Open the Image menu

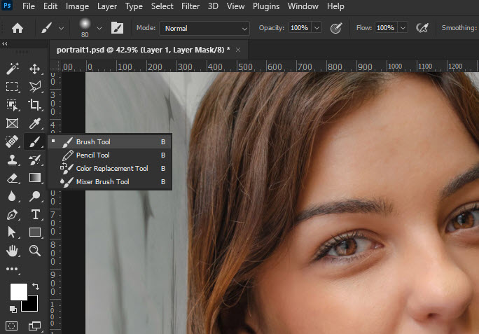77,6
